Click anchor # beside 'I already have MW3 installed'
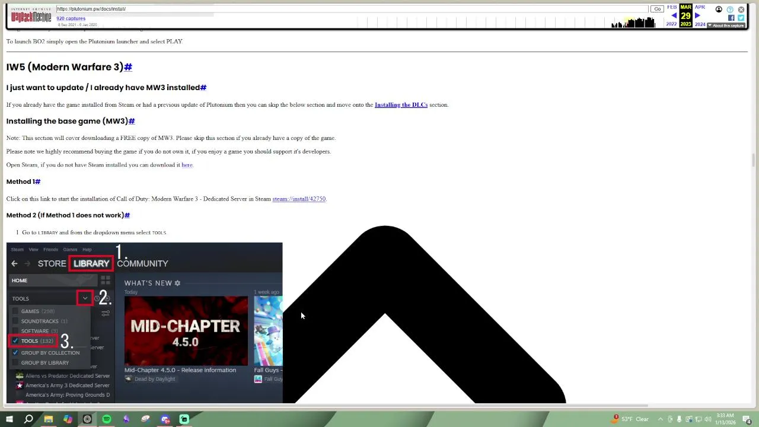This screenshot has height=427, width=759. point(203,87)
